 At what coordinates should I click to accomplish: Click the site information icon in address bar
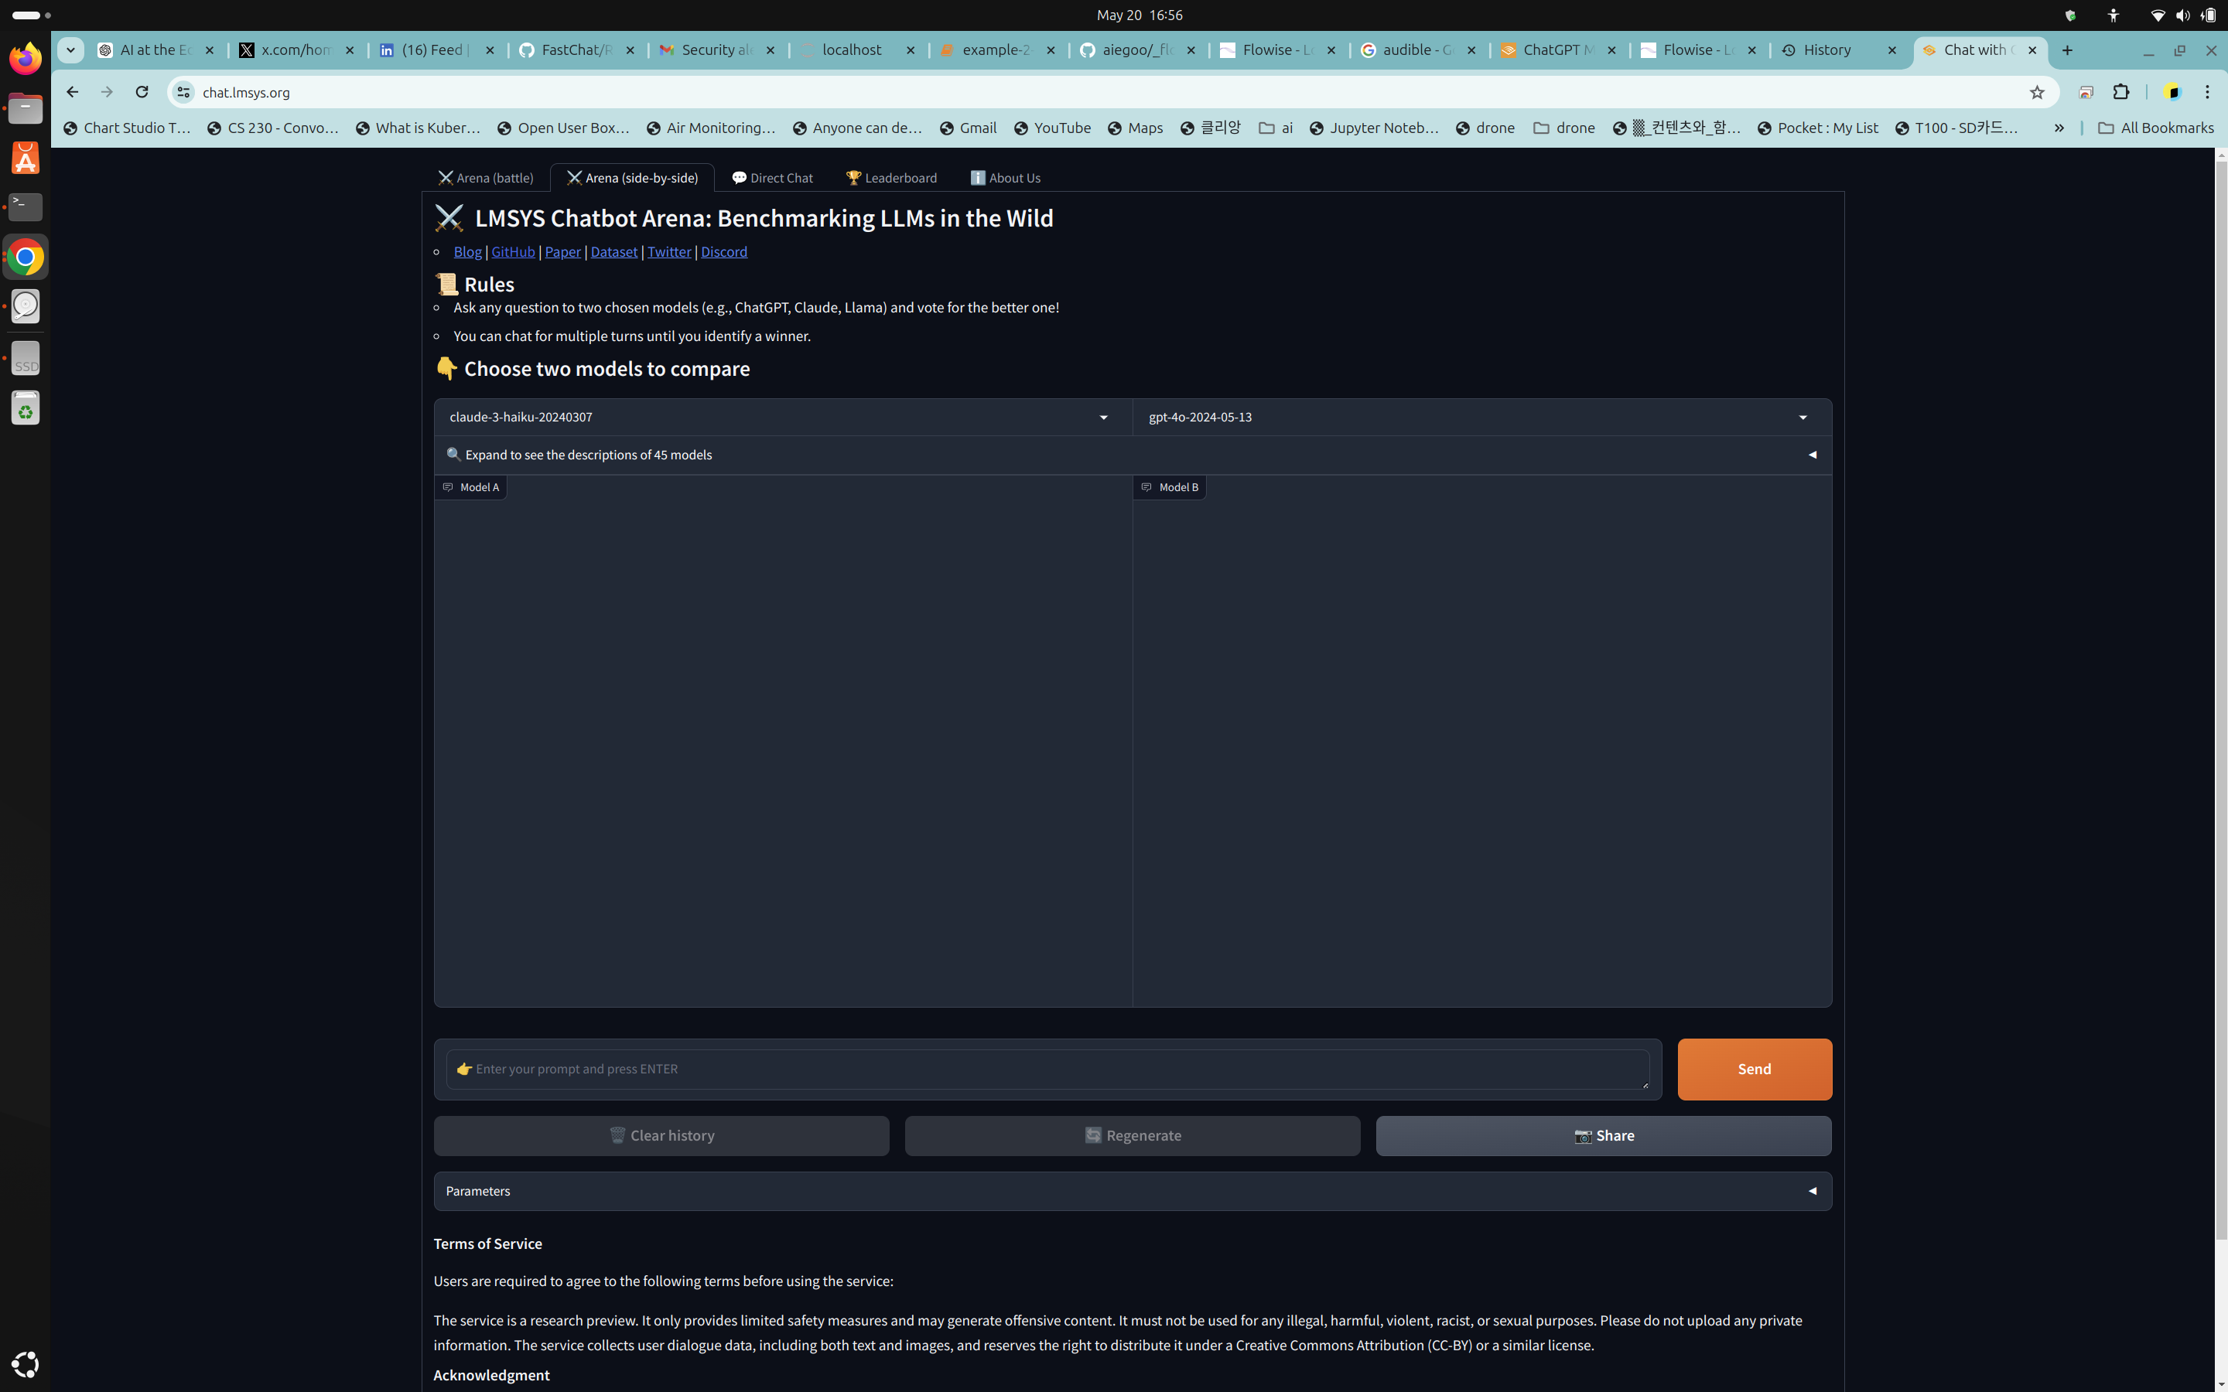click(184, 92)
